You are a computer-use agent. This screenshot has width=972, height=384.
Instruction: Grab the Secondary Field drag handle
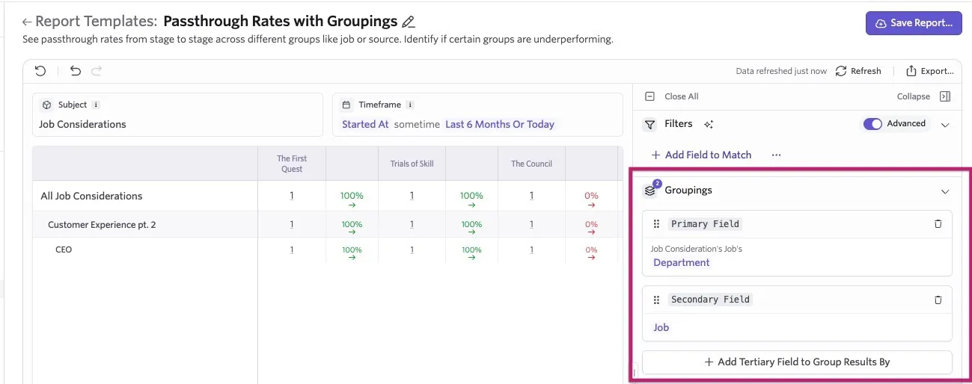pyautogui.click(x=656, y=300)
